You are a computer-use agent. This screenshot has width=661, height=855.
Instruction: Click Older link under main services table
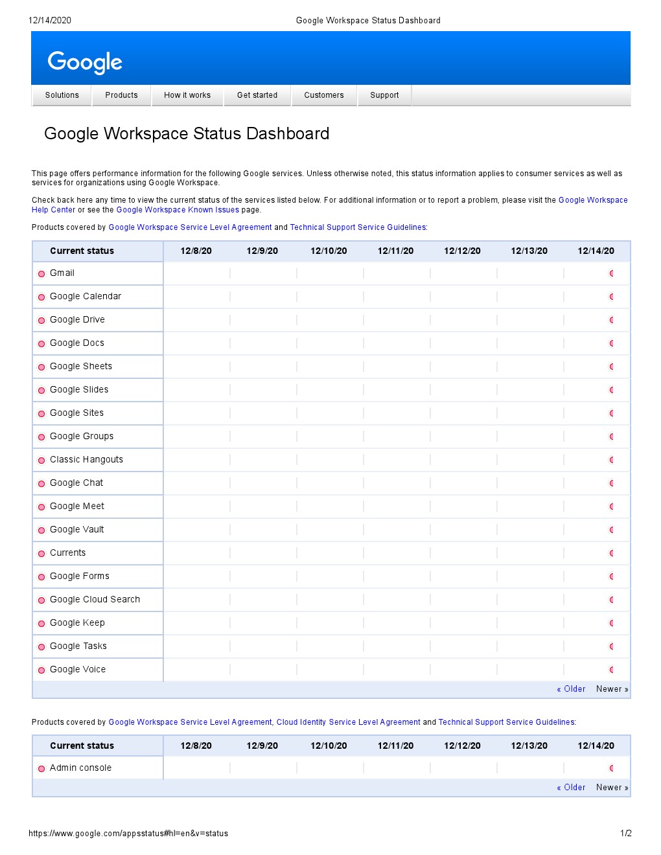click(571, 689)
